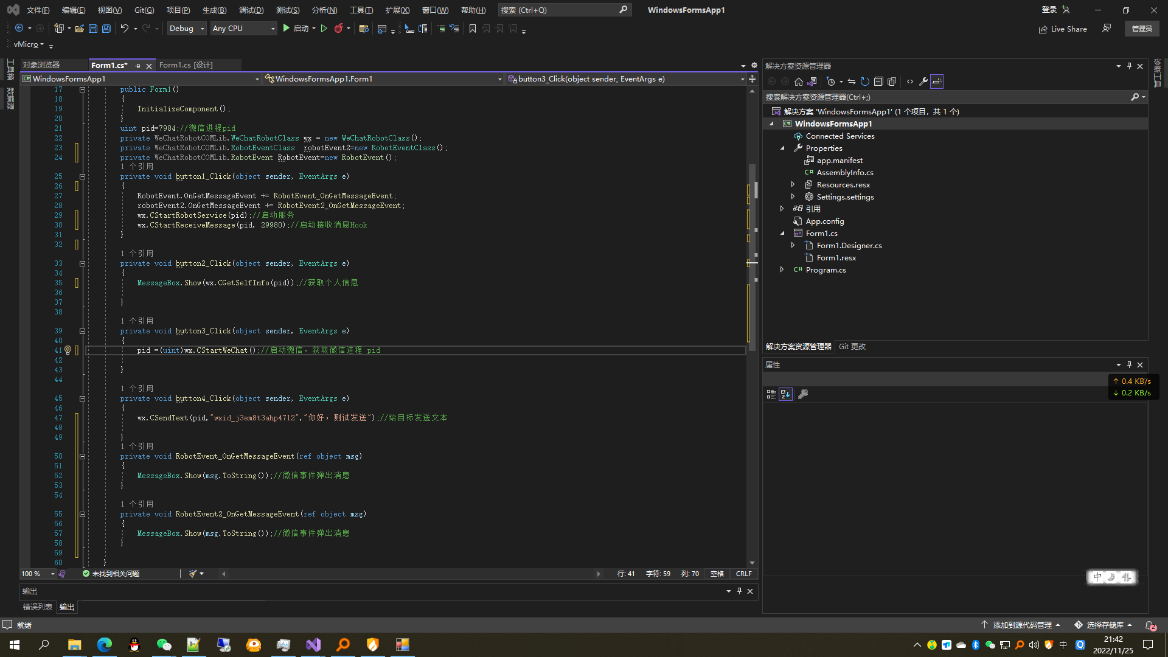
Task: Click the Hot Reload flame icon
Action: coord(338,29)
